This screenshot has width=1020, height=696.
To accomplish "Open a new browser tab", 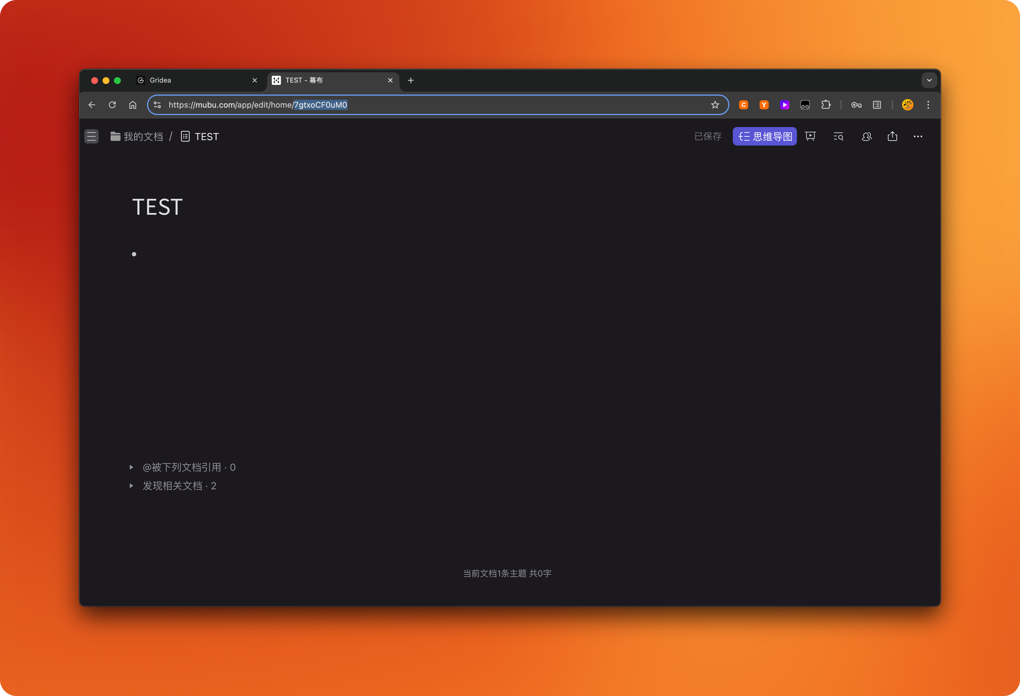I will 411,80.
